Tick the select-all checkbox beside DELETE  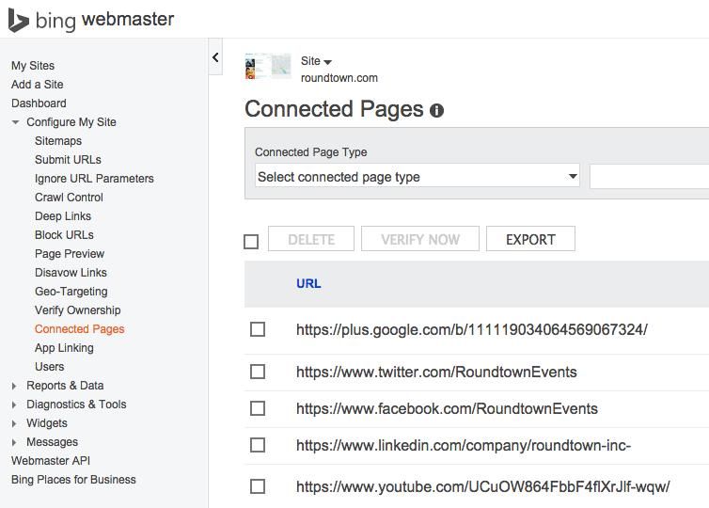pyautogui.click(x=251, y=241)
